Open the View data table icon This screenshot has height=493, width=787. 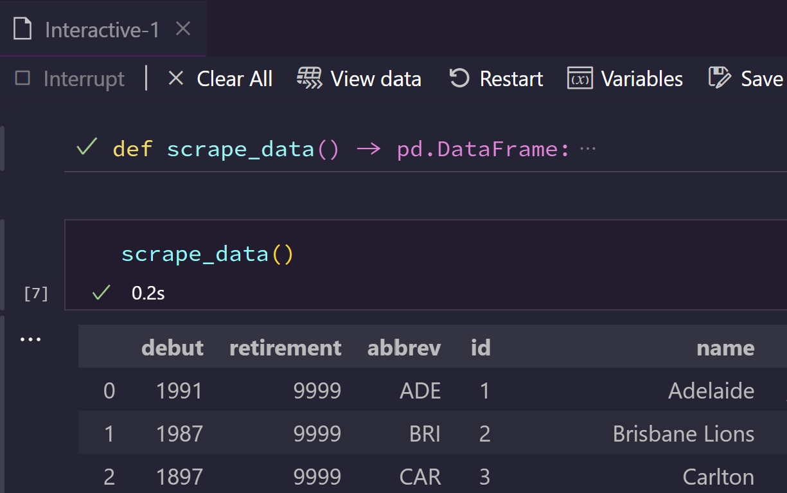click(x=309, y=78)
